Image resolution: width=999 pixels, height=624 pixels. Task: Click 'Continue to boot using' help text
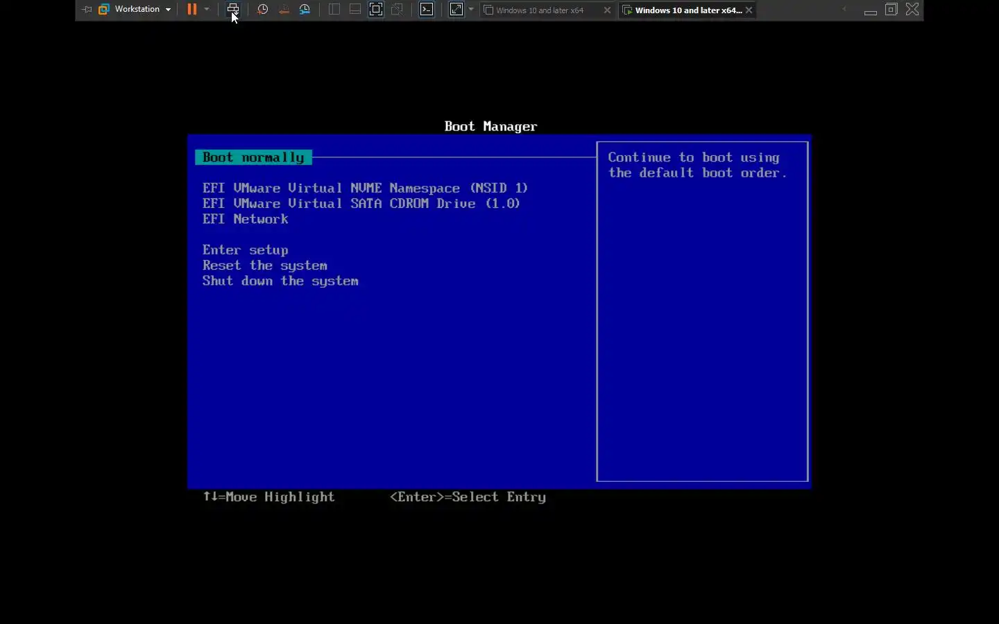(694, 157)
